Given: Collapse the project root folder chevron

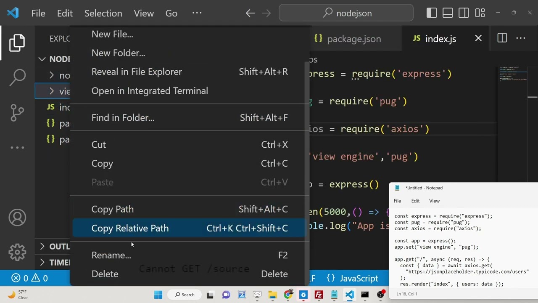Looking at the screenshot, I should click(42, 59).
